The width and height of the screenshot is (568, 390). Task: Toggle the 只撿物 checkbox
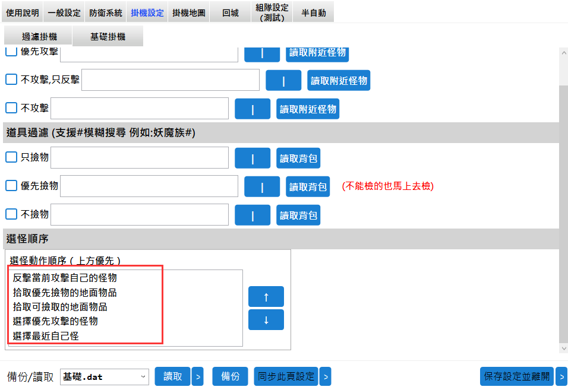pos(11,157)
